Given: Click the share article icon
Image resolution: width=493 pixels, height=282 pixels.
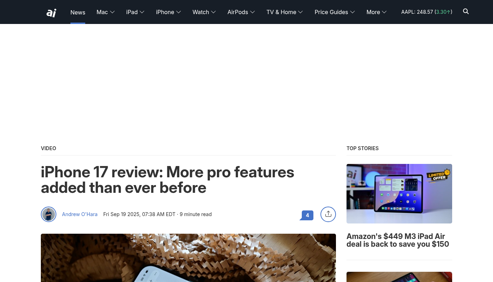Looking at the screenshot, I should pyautogui.click(x=328, y=214).
